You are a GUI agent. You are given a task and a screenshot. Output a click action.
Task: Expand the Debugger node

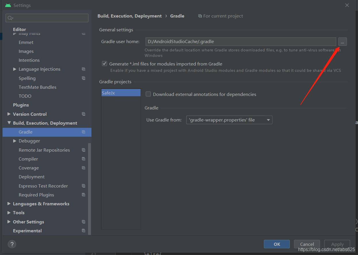pyautogui.click(x=14, y=141)
